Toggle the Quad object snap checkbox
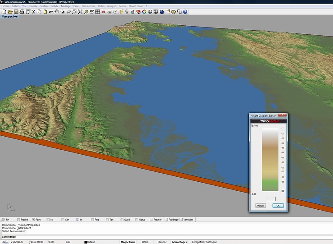Screen dimensions: 333x244 coord(121,220)
